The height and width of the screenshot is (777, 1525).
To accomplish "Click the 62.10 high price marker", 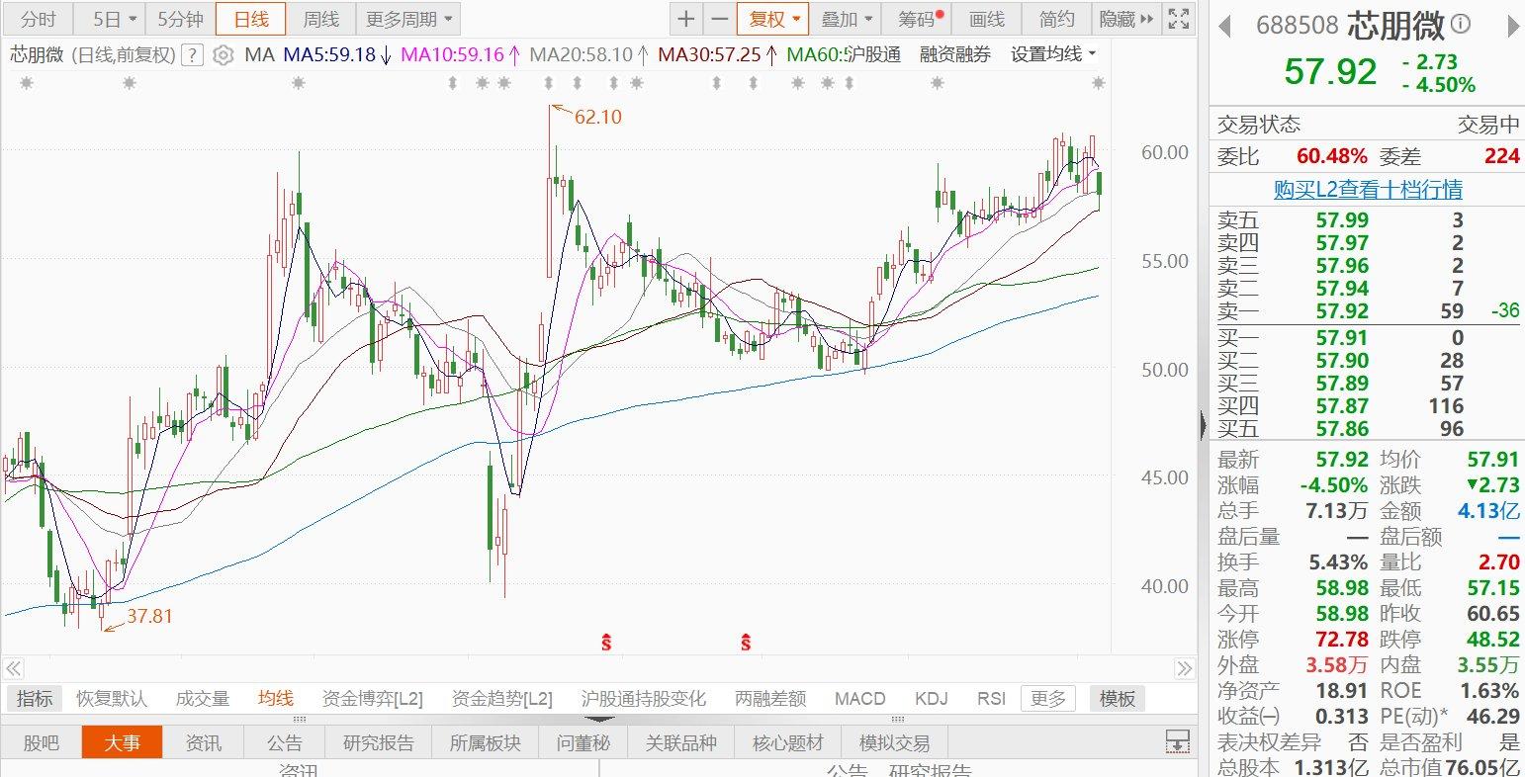I will pyautogui.click(x=597, y=117).
